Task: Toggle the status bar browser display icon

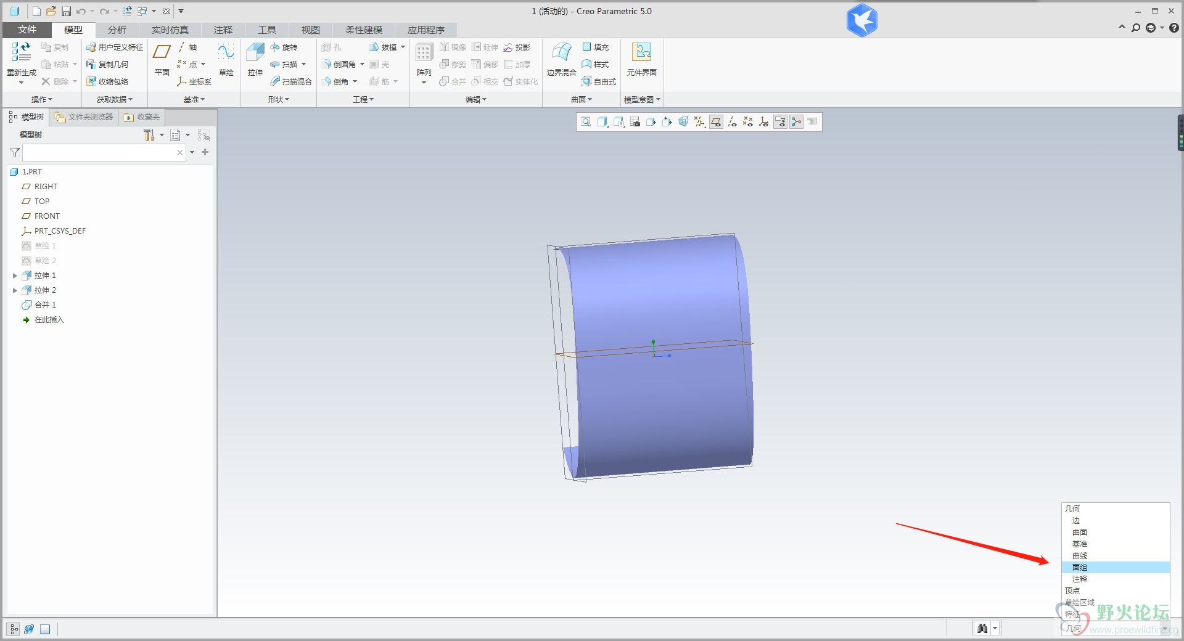Action: coord(29,629)
